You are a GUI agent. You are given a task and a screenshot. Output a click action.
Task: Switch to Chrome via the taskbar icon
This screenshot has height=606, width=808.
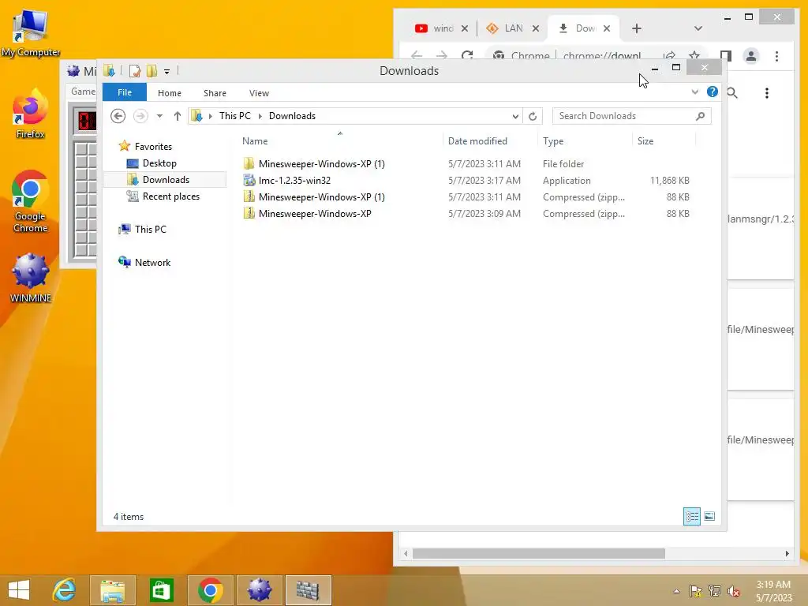[x=210, y=589]
